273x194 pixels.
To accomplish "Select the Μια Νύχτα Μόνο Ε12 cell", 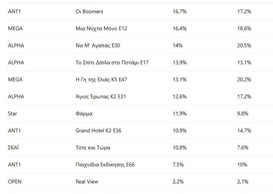I will tap(101, 28).
